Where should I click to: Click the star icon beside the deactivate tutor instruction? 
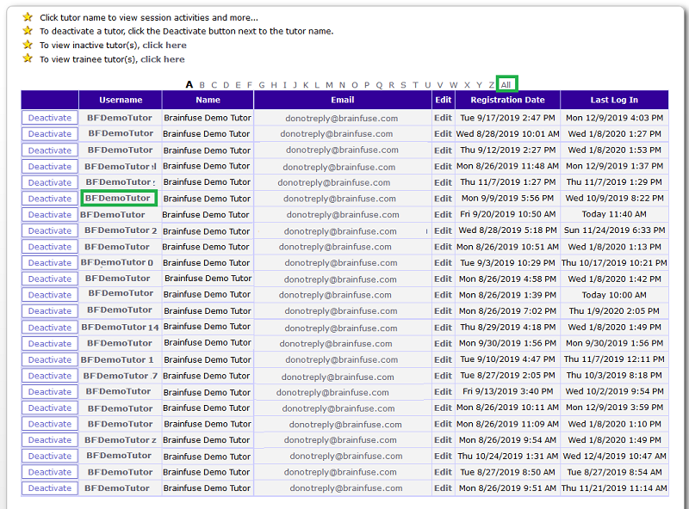coord(28,31)
